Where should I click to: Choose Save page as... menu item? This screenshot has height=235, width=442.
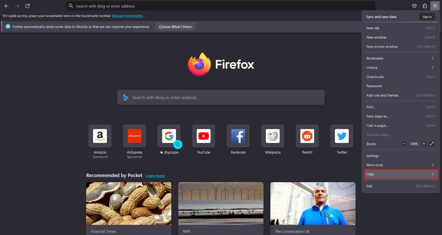(x=401, y=116)
